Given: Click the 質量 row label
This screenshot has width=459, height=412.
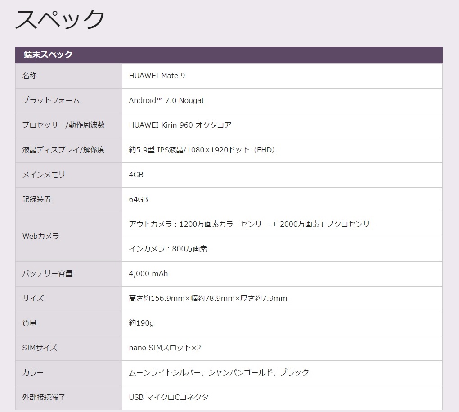Looking at the screenshot, I should click(30, 323).
